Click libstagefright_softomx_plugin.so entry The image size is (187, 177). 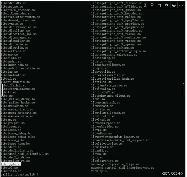[119, 51]
